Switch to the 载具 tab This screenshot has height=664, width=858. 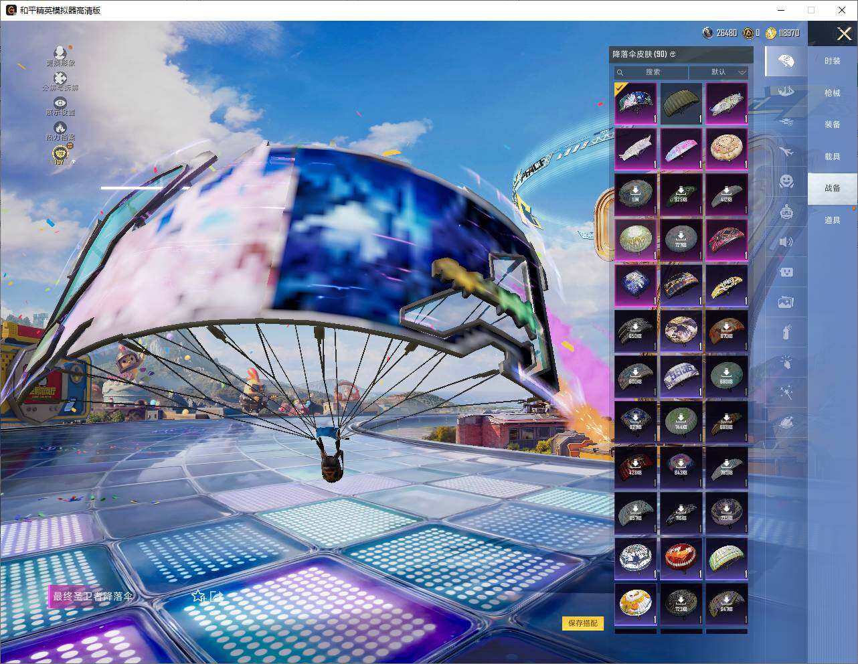click(x=833, y=157)
